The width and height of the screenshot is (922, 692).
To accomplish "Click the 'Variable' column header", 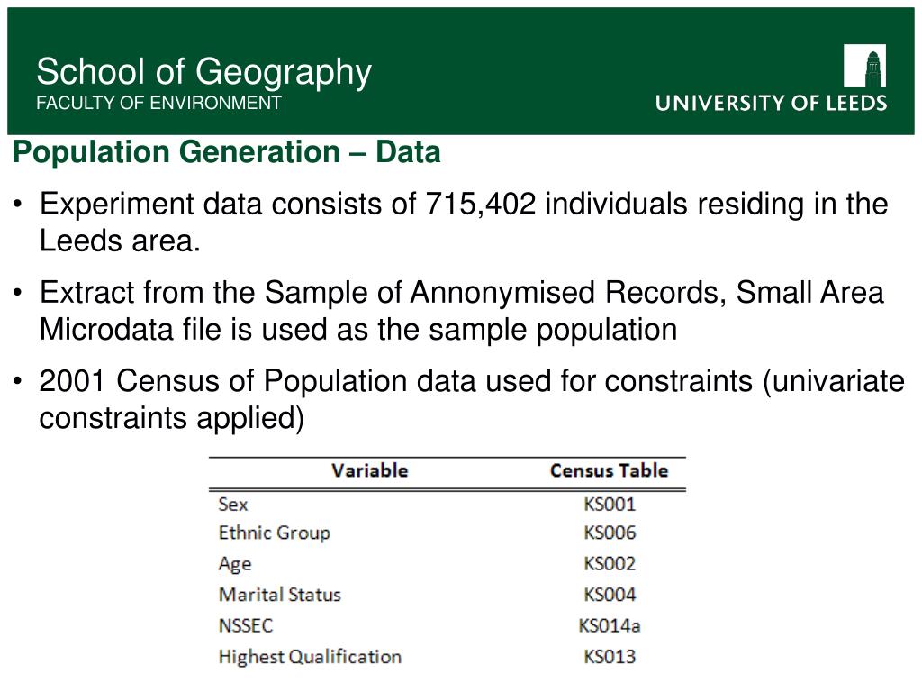I will click(x=369, y=470).
